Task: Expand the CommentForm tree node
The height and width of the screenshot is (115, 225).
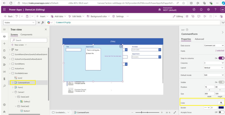Action: click(x=12, y=83)
